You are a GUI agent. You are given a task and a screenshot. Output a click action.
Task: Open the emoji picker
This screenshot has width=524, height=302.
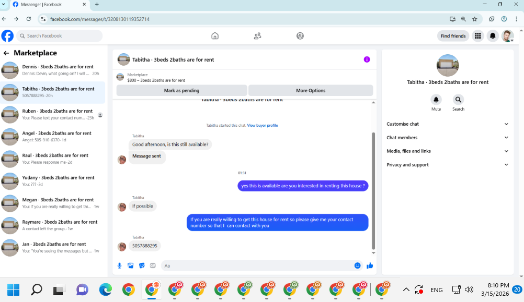pyautogui.click(x=357, y=265)
